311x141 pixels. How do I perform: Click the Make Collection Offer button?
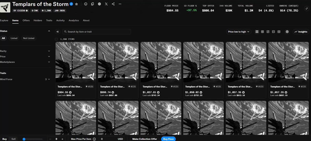point(145,139)
